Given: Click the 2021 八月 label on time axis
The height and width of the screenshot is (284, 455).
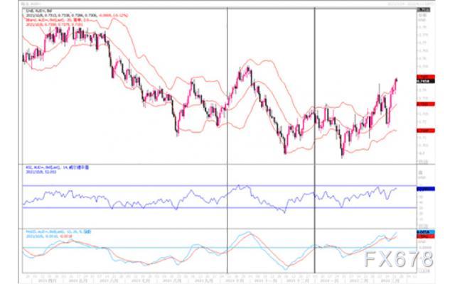Looking at the screenshot, I should [171, 281].
